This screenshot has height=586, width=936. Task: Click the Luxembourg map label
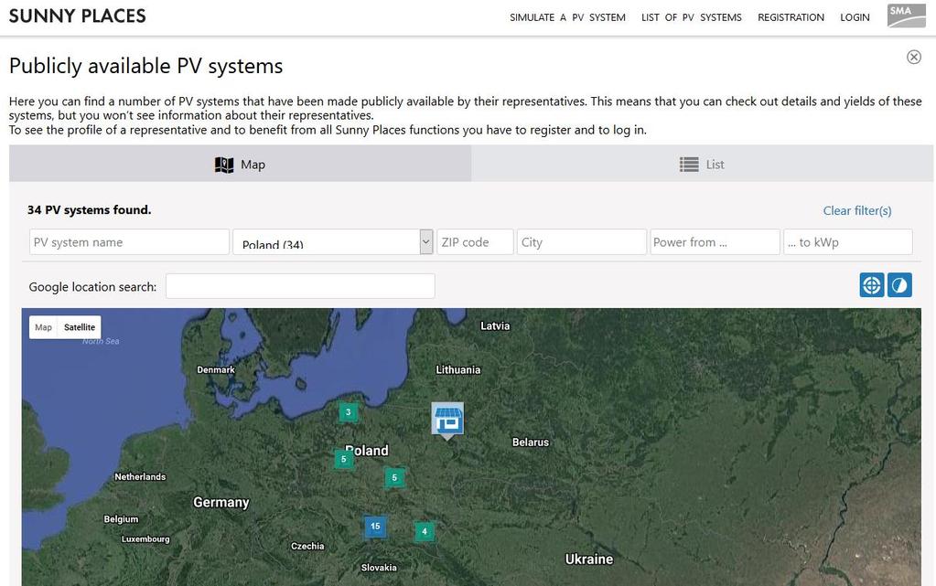(x=145, y=538)
